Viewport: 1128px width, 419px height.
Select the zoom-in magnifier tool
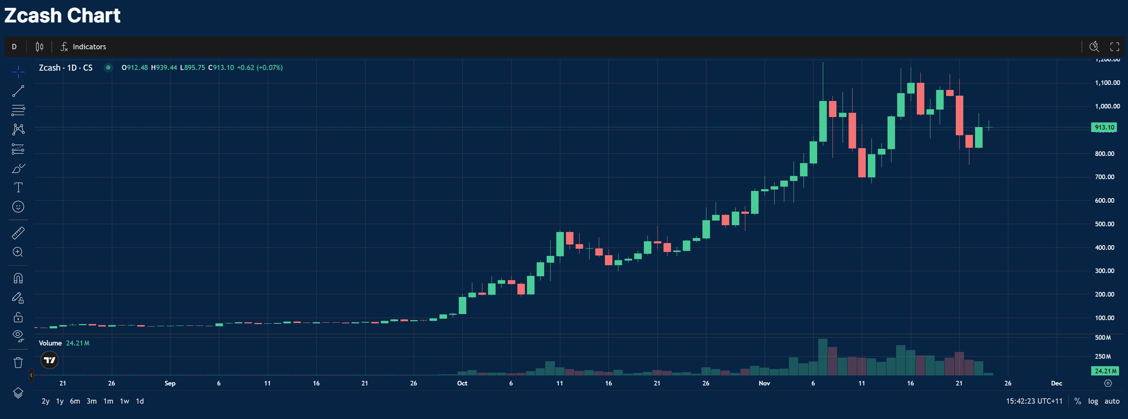18,252
